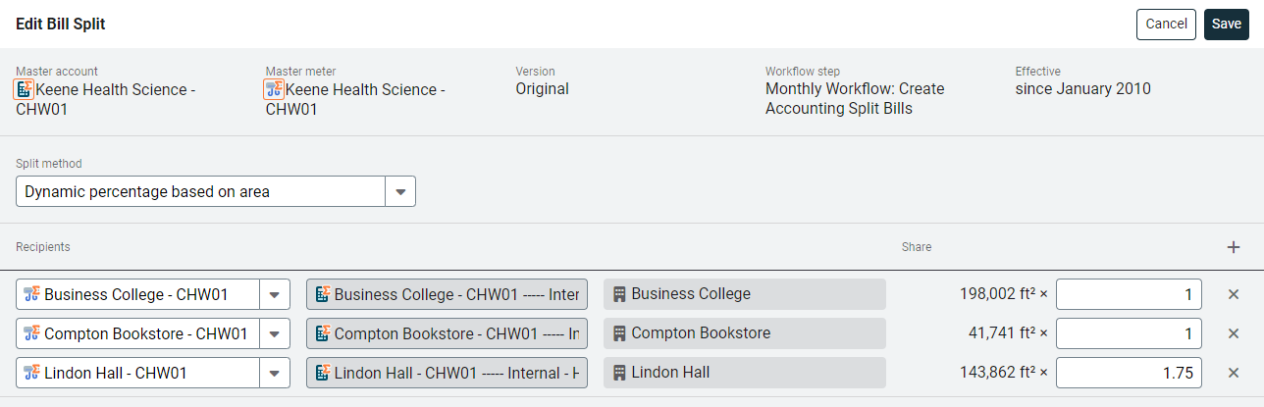Delete the Lindon Hall recipient row
This screenshot has height=407, width=1264.
pos(1234,373)
